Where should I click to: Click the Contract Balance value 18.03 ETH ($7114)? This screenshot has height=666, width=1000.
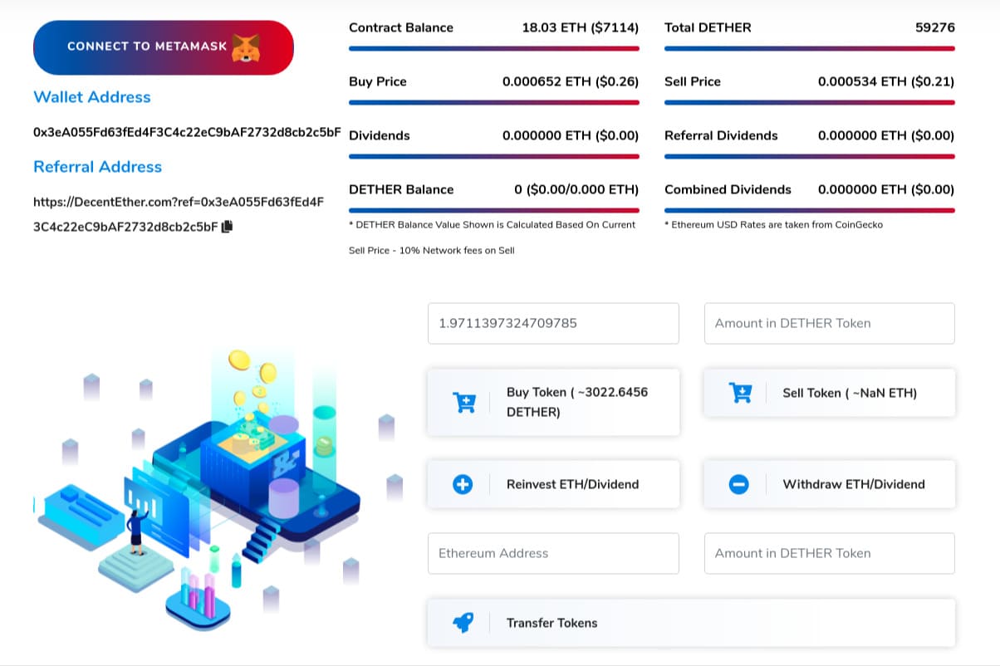pos(581,27)
